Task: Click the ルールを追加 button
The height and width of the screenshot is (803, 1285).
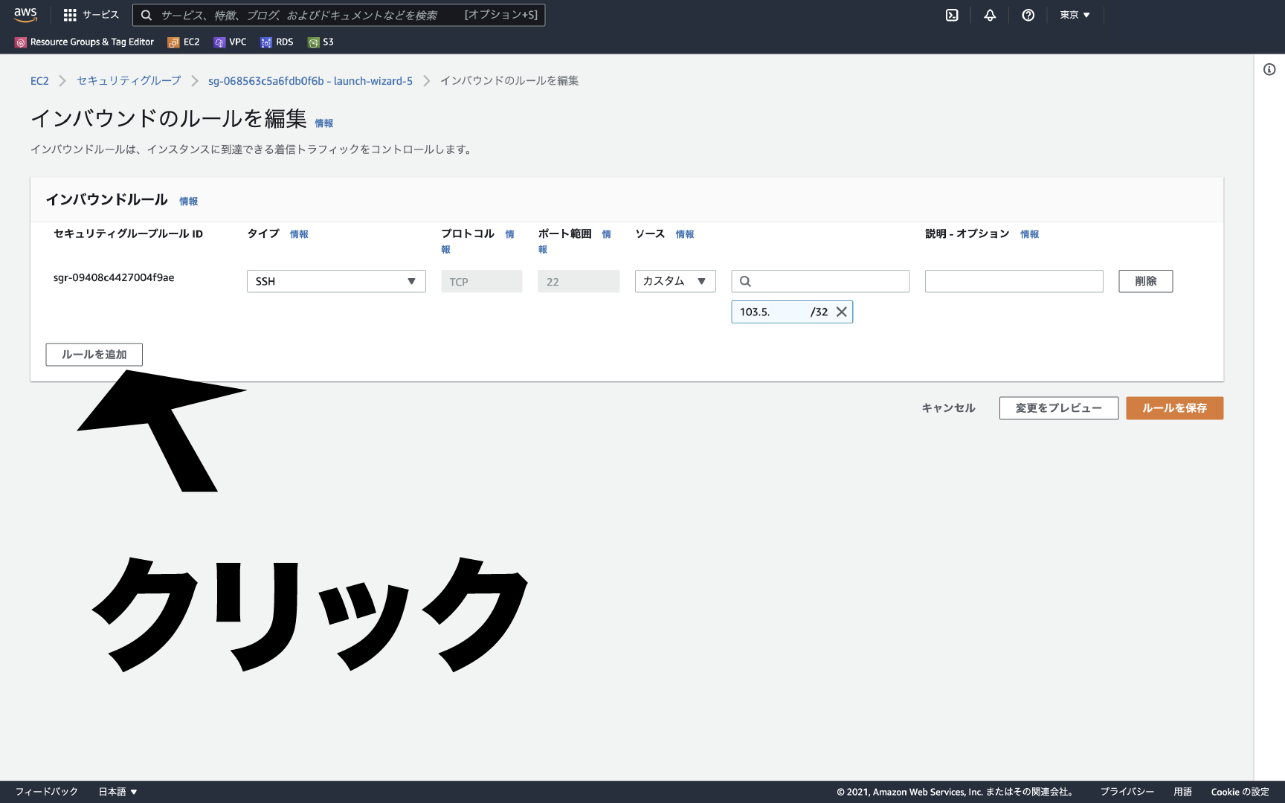Action: pyautogui.click(x=94, y=355)
